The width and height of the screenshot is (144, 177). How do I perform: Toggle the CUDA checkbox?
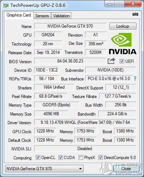coord(60,158)
